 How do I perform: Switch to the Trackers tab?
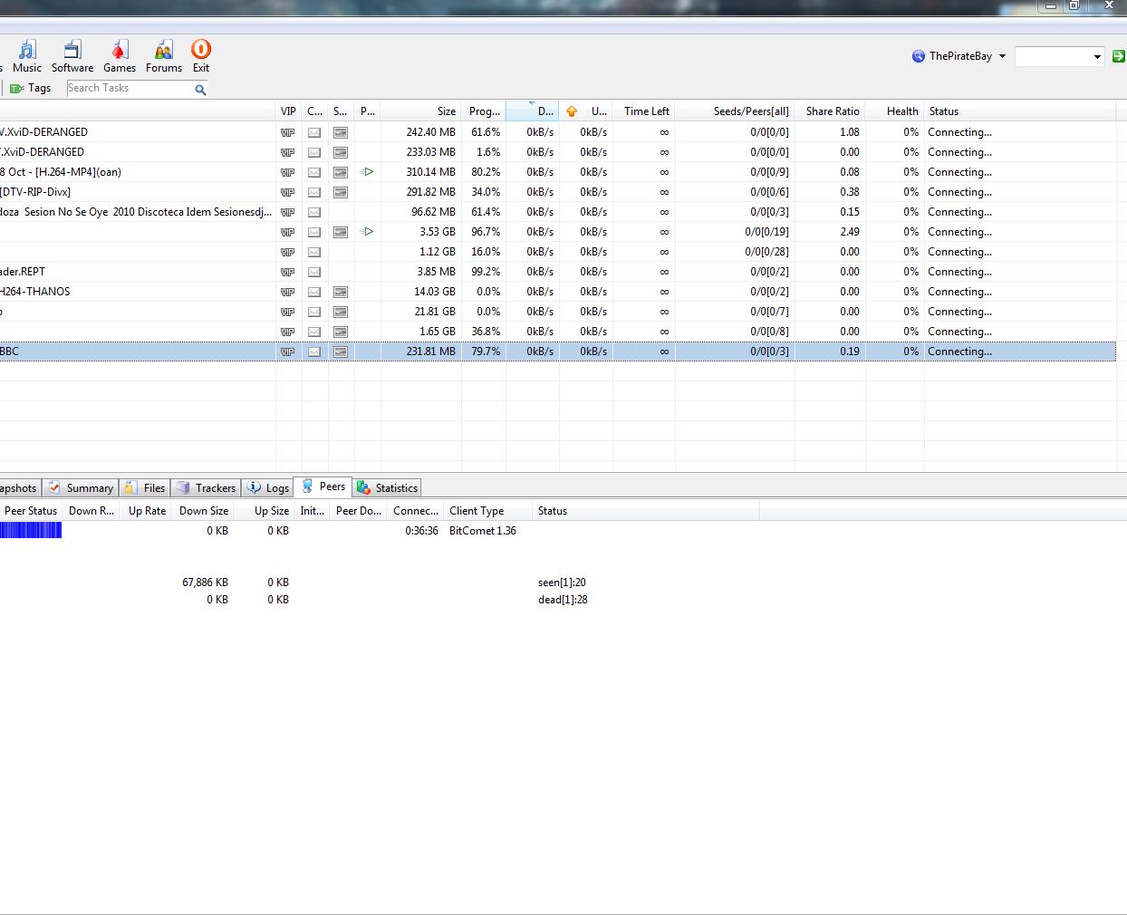tap(207, 487)
